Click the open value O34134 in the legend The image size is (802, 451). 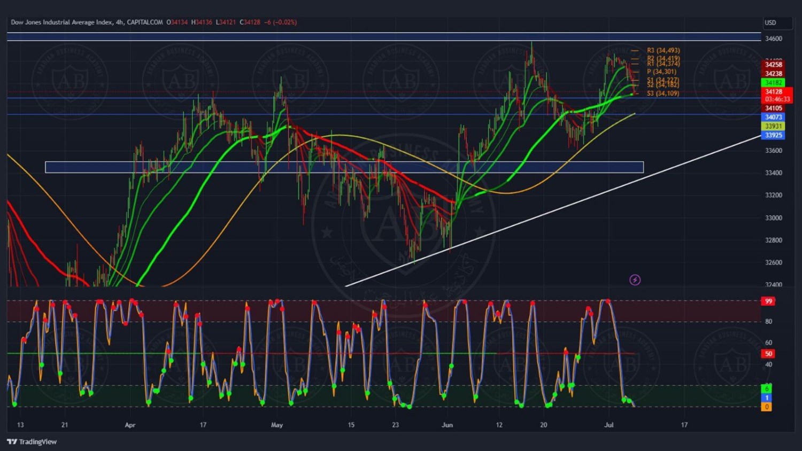[177, 22]
